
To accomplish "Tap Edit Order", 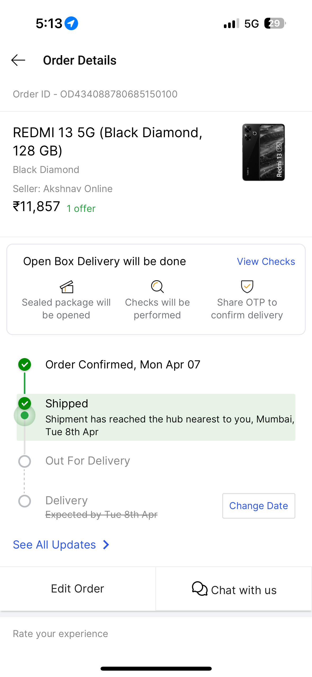I will [78, 589].
